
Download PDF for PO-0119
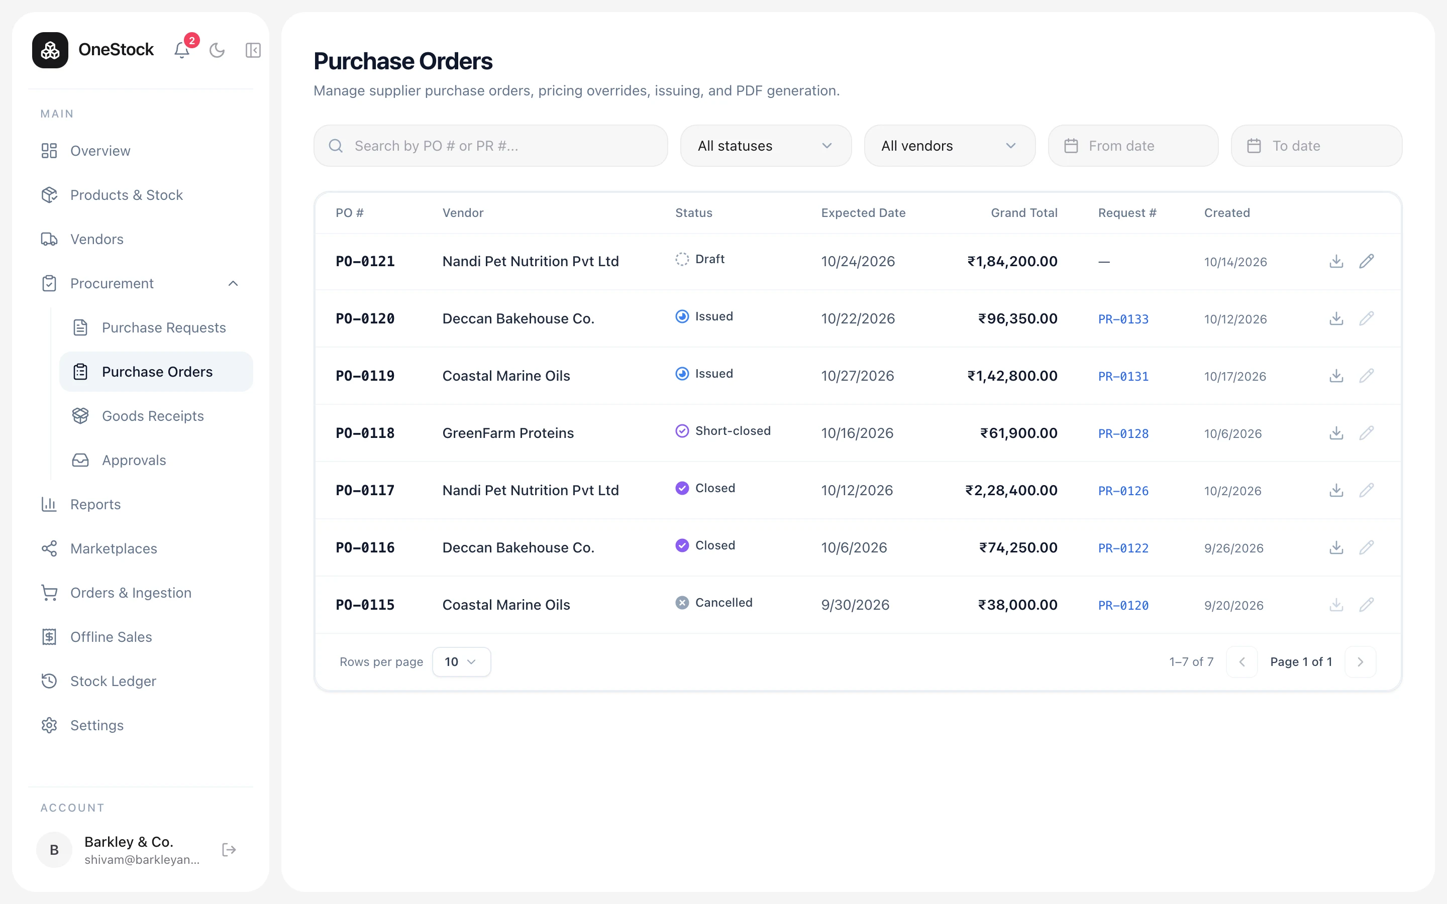[x=1336, y=376]
